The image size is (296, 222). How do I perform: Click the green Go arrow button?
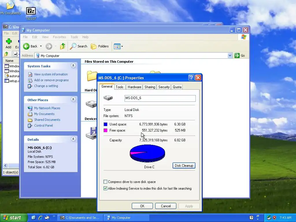pos(237,55)
